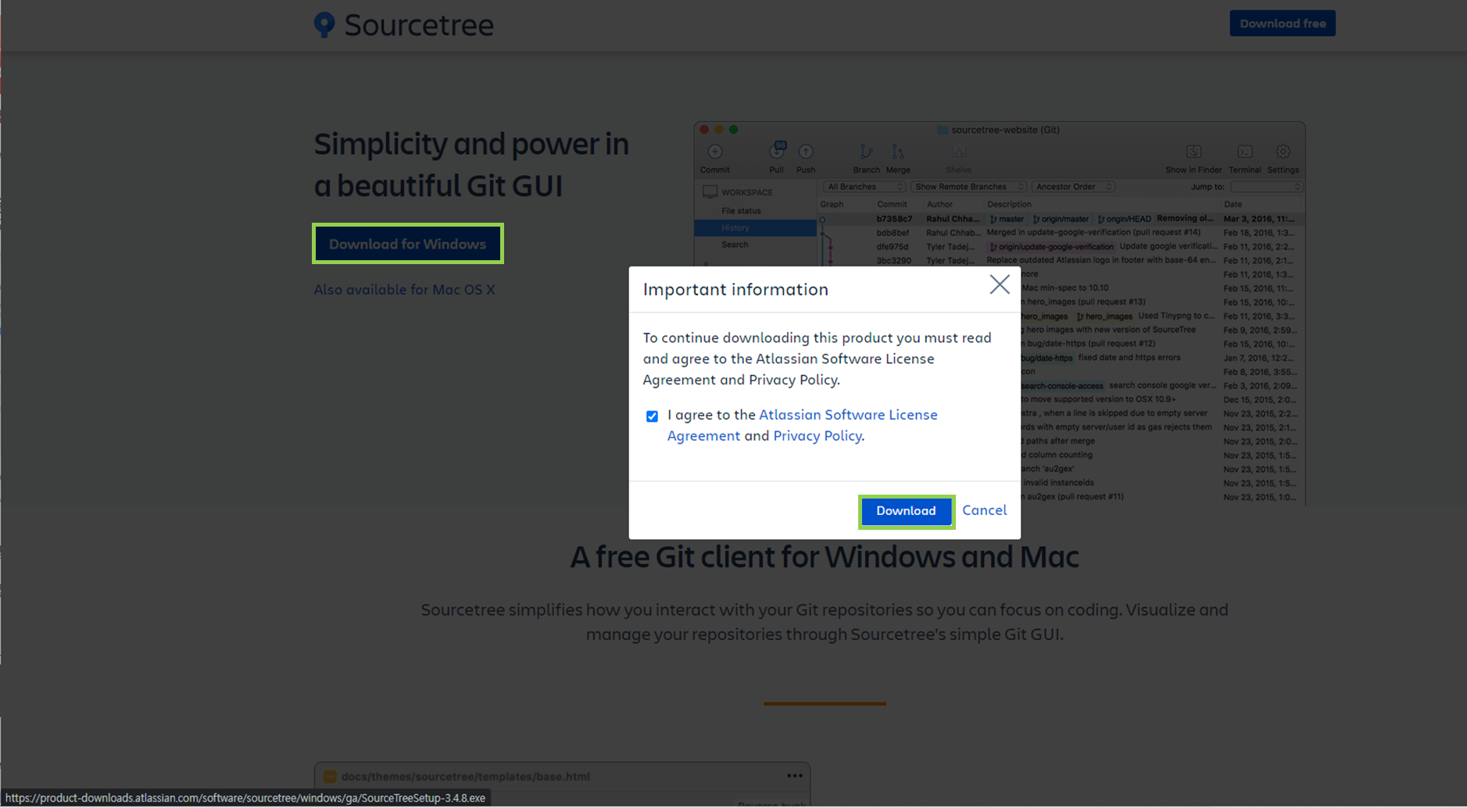This screenshot has height=808, width=1467.
Task: Open the Privacy Policy link
Action: click(x=817, y=436)
